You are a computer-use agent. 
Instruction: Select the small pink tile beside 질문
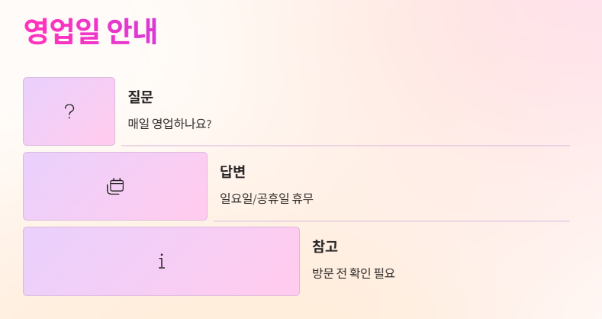click(69, 111)
